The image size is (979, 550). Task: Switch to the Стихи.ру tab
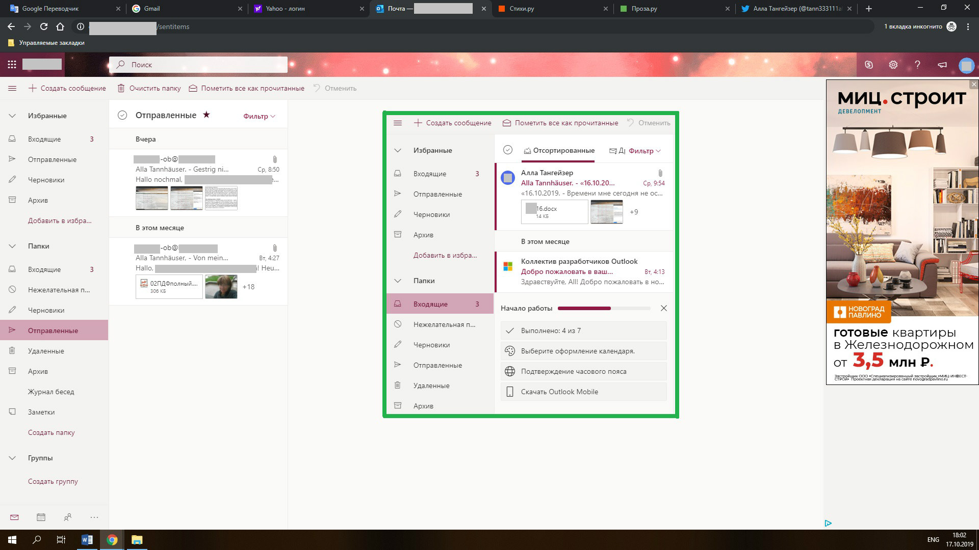tap(553, 9)
